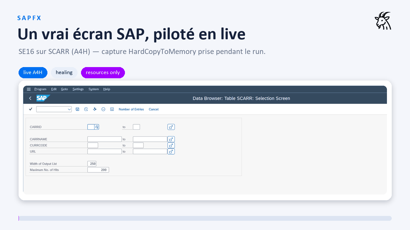This screenshot has width=410, height=230.
Task: Click the Cancel button in the toolbar
Action: (154, 109)
